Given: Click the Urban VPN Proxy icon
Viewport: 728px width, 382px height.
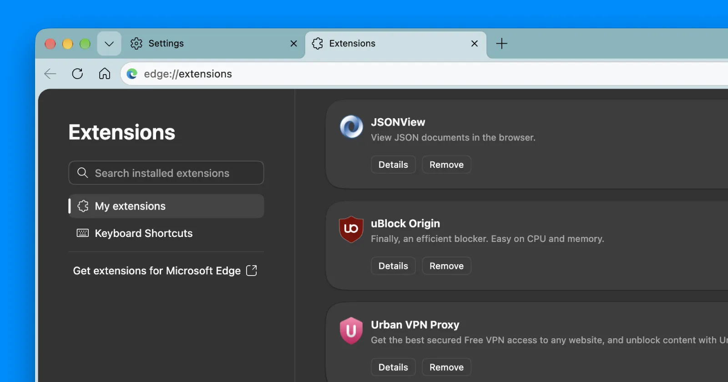Looking at the screenshot, I should 351,331.
